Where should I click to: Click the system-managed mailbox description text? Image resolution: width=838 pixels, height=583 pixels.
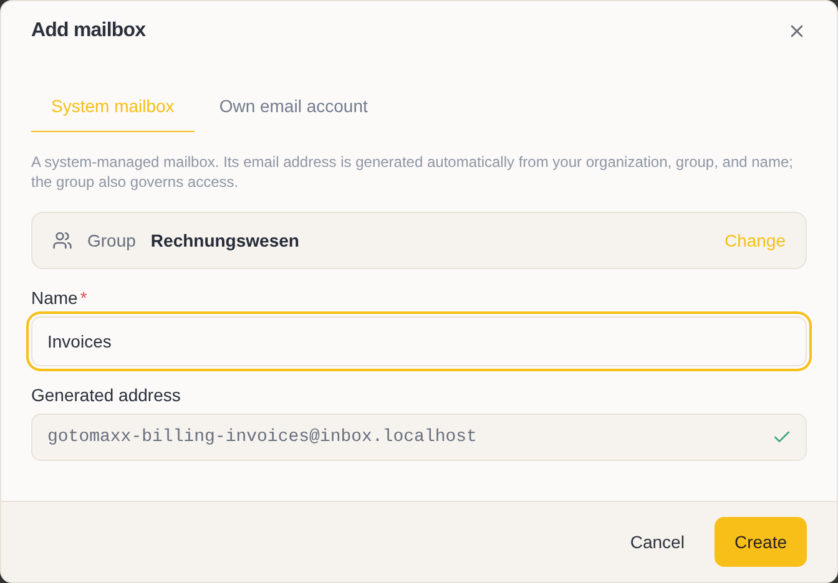click(412, 172)
